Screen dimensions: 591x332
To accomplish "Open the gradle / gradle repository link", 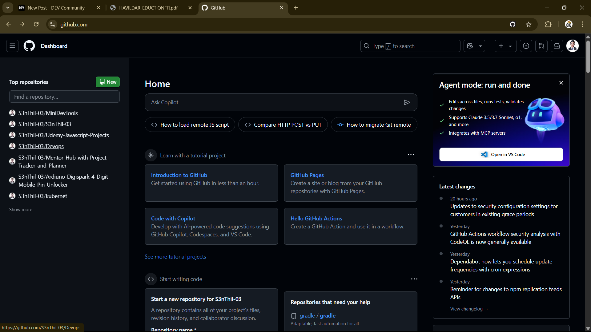I will pyautogui.click(x=317, y=316).
